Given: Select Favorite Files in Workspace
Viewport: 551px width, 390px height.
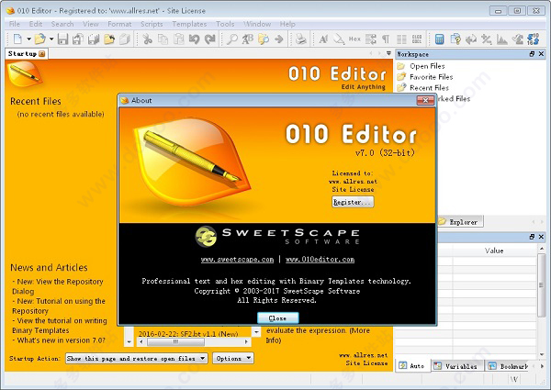Looking at the screenshot, I should tap(432, 77).
